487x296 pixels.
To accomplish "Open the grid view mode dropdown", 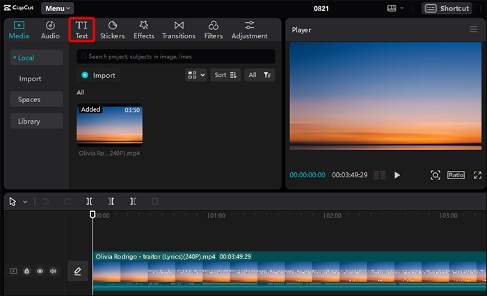I will click(x=196, y=75).
